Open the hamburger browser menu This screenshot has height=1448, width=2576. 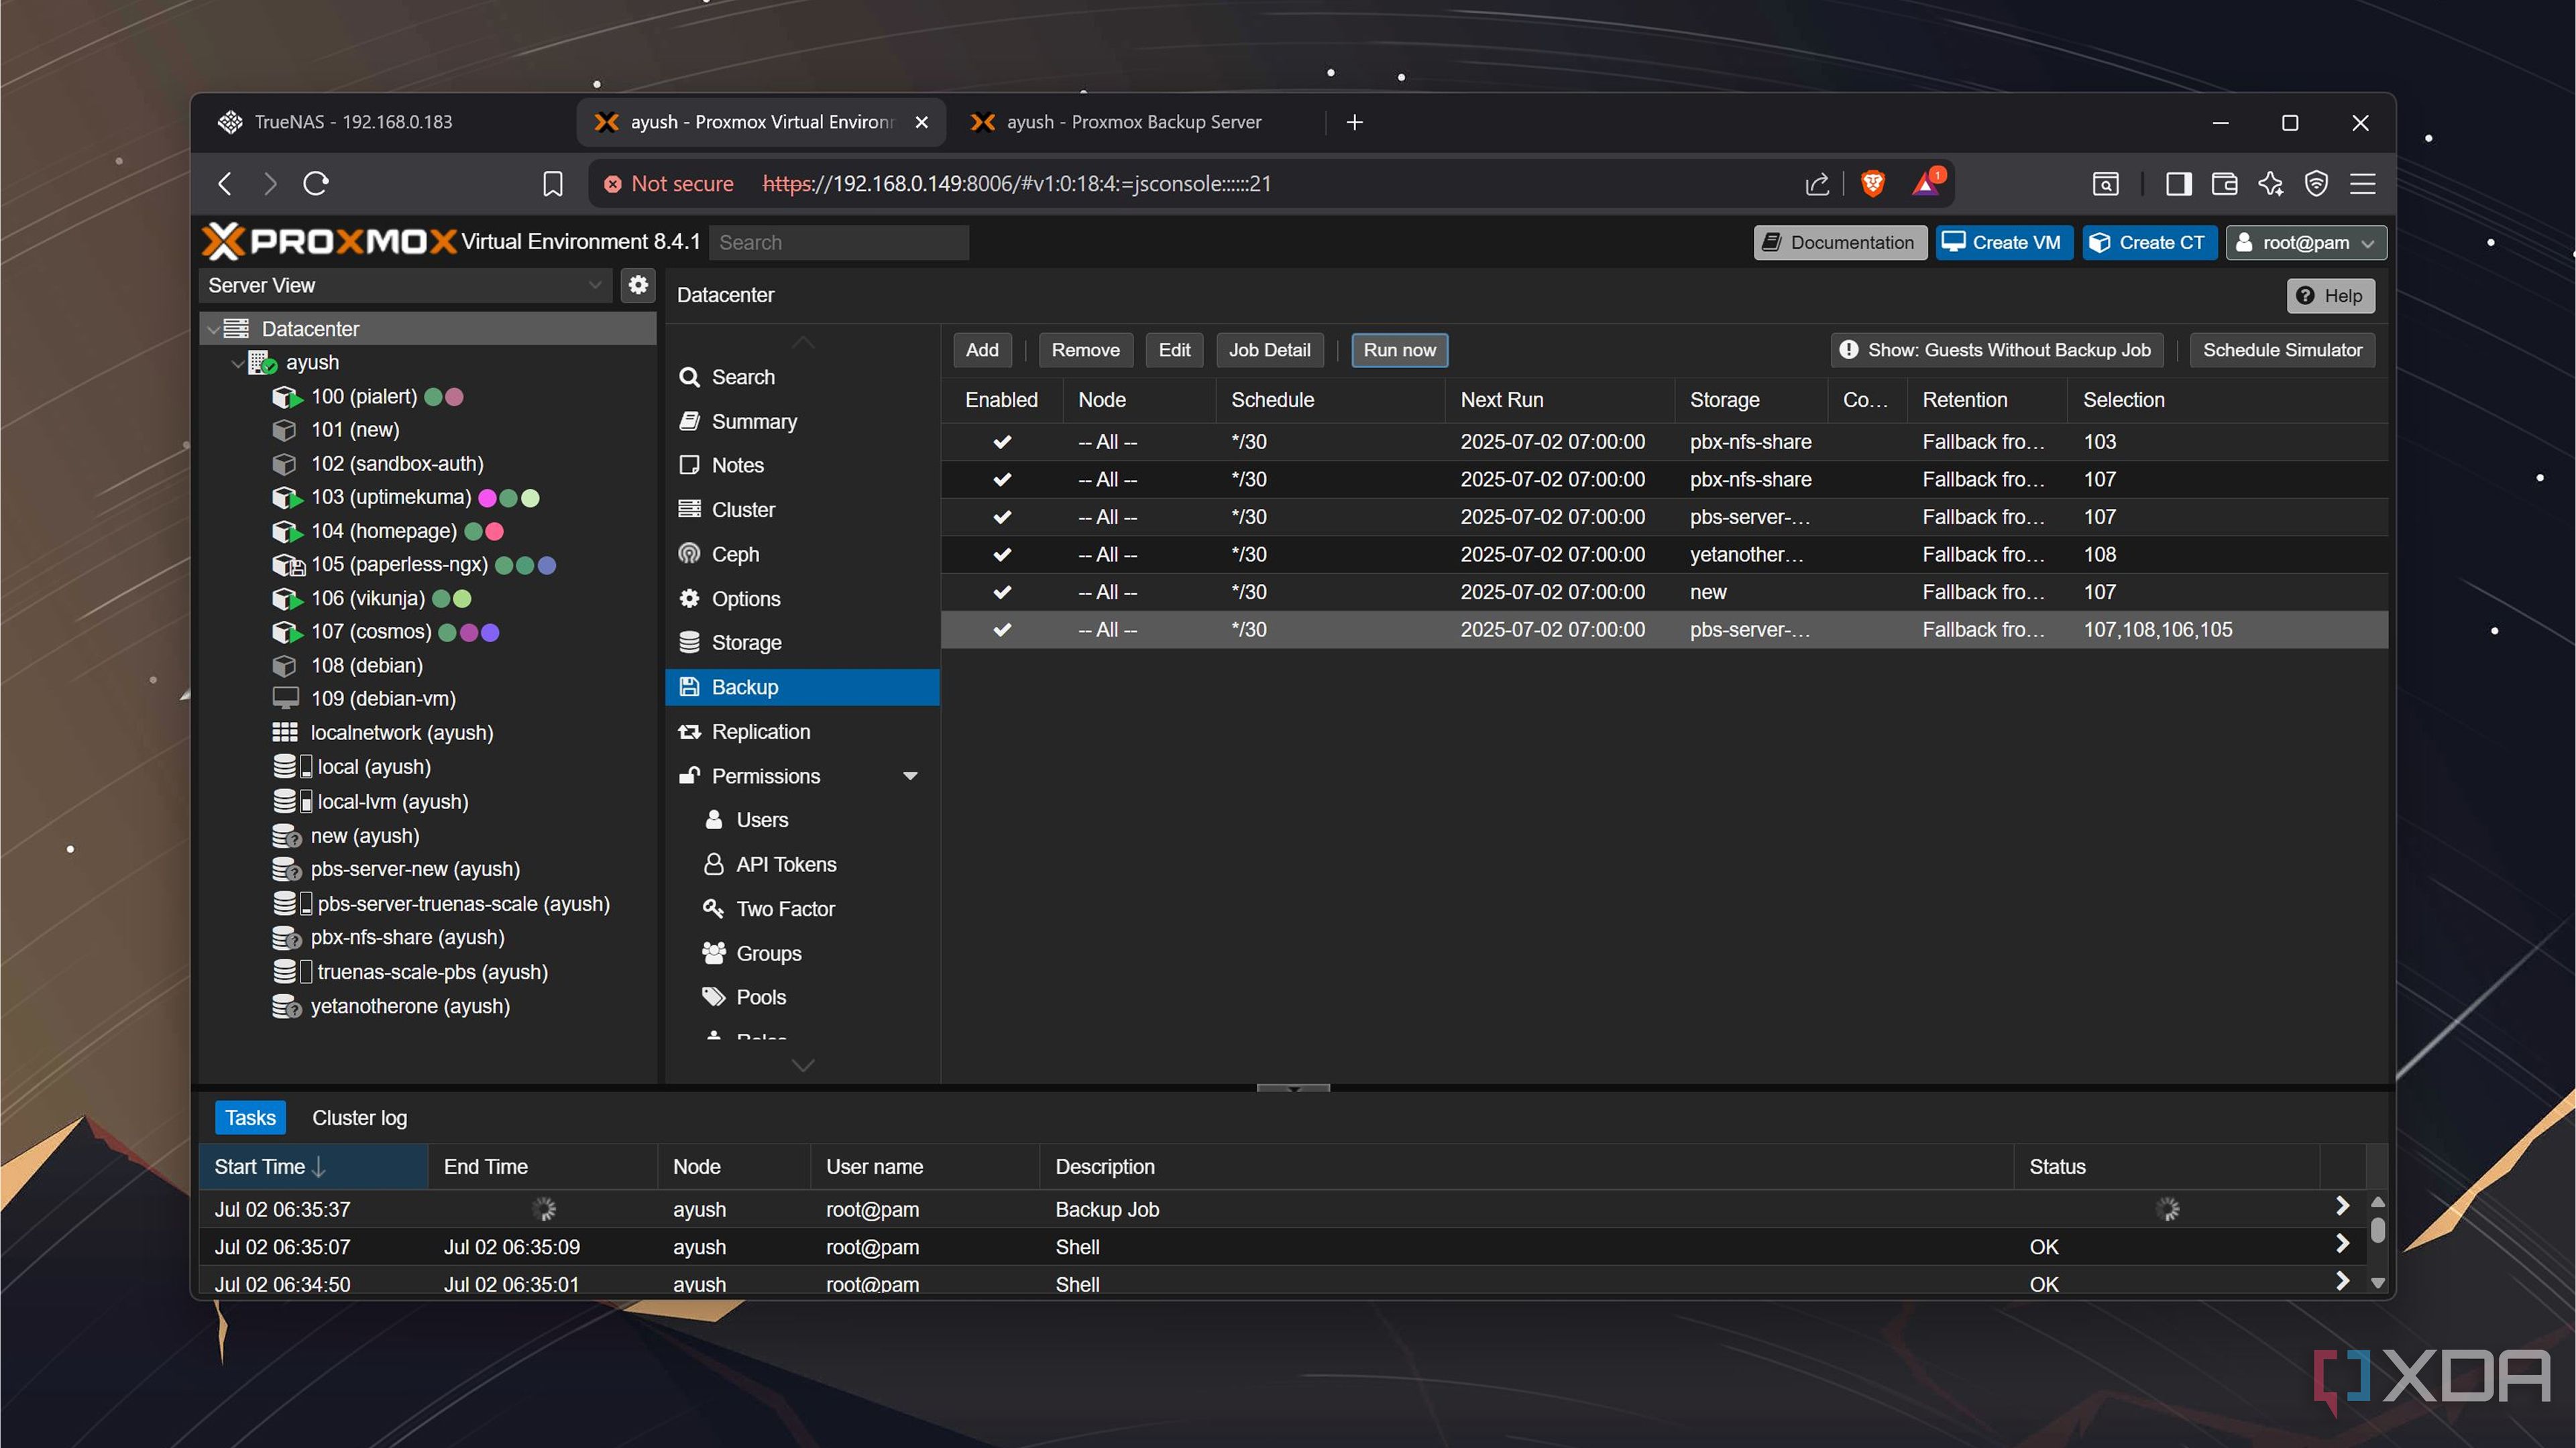point(2362,184)
